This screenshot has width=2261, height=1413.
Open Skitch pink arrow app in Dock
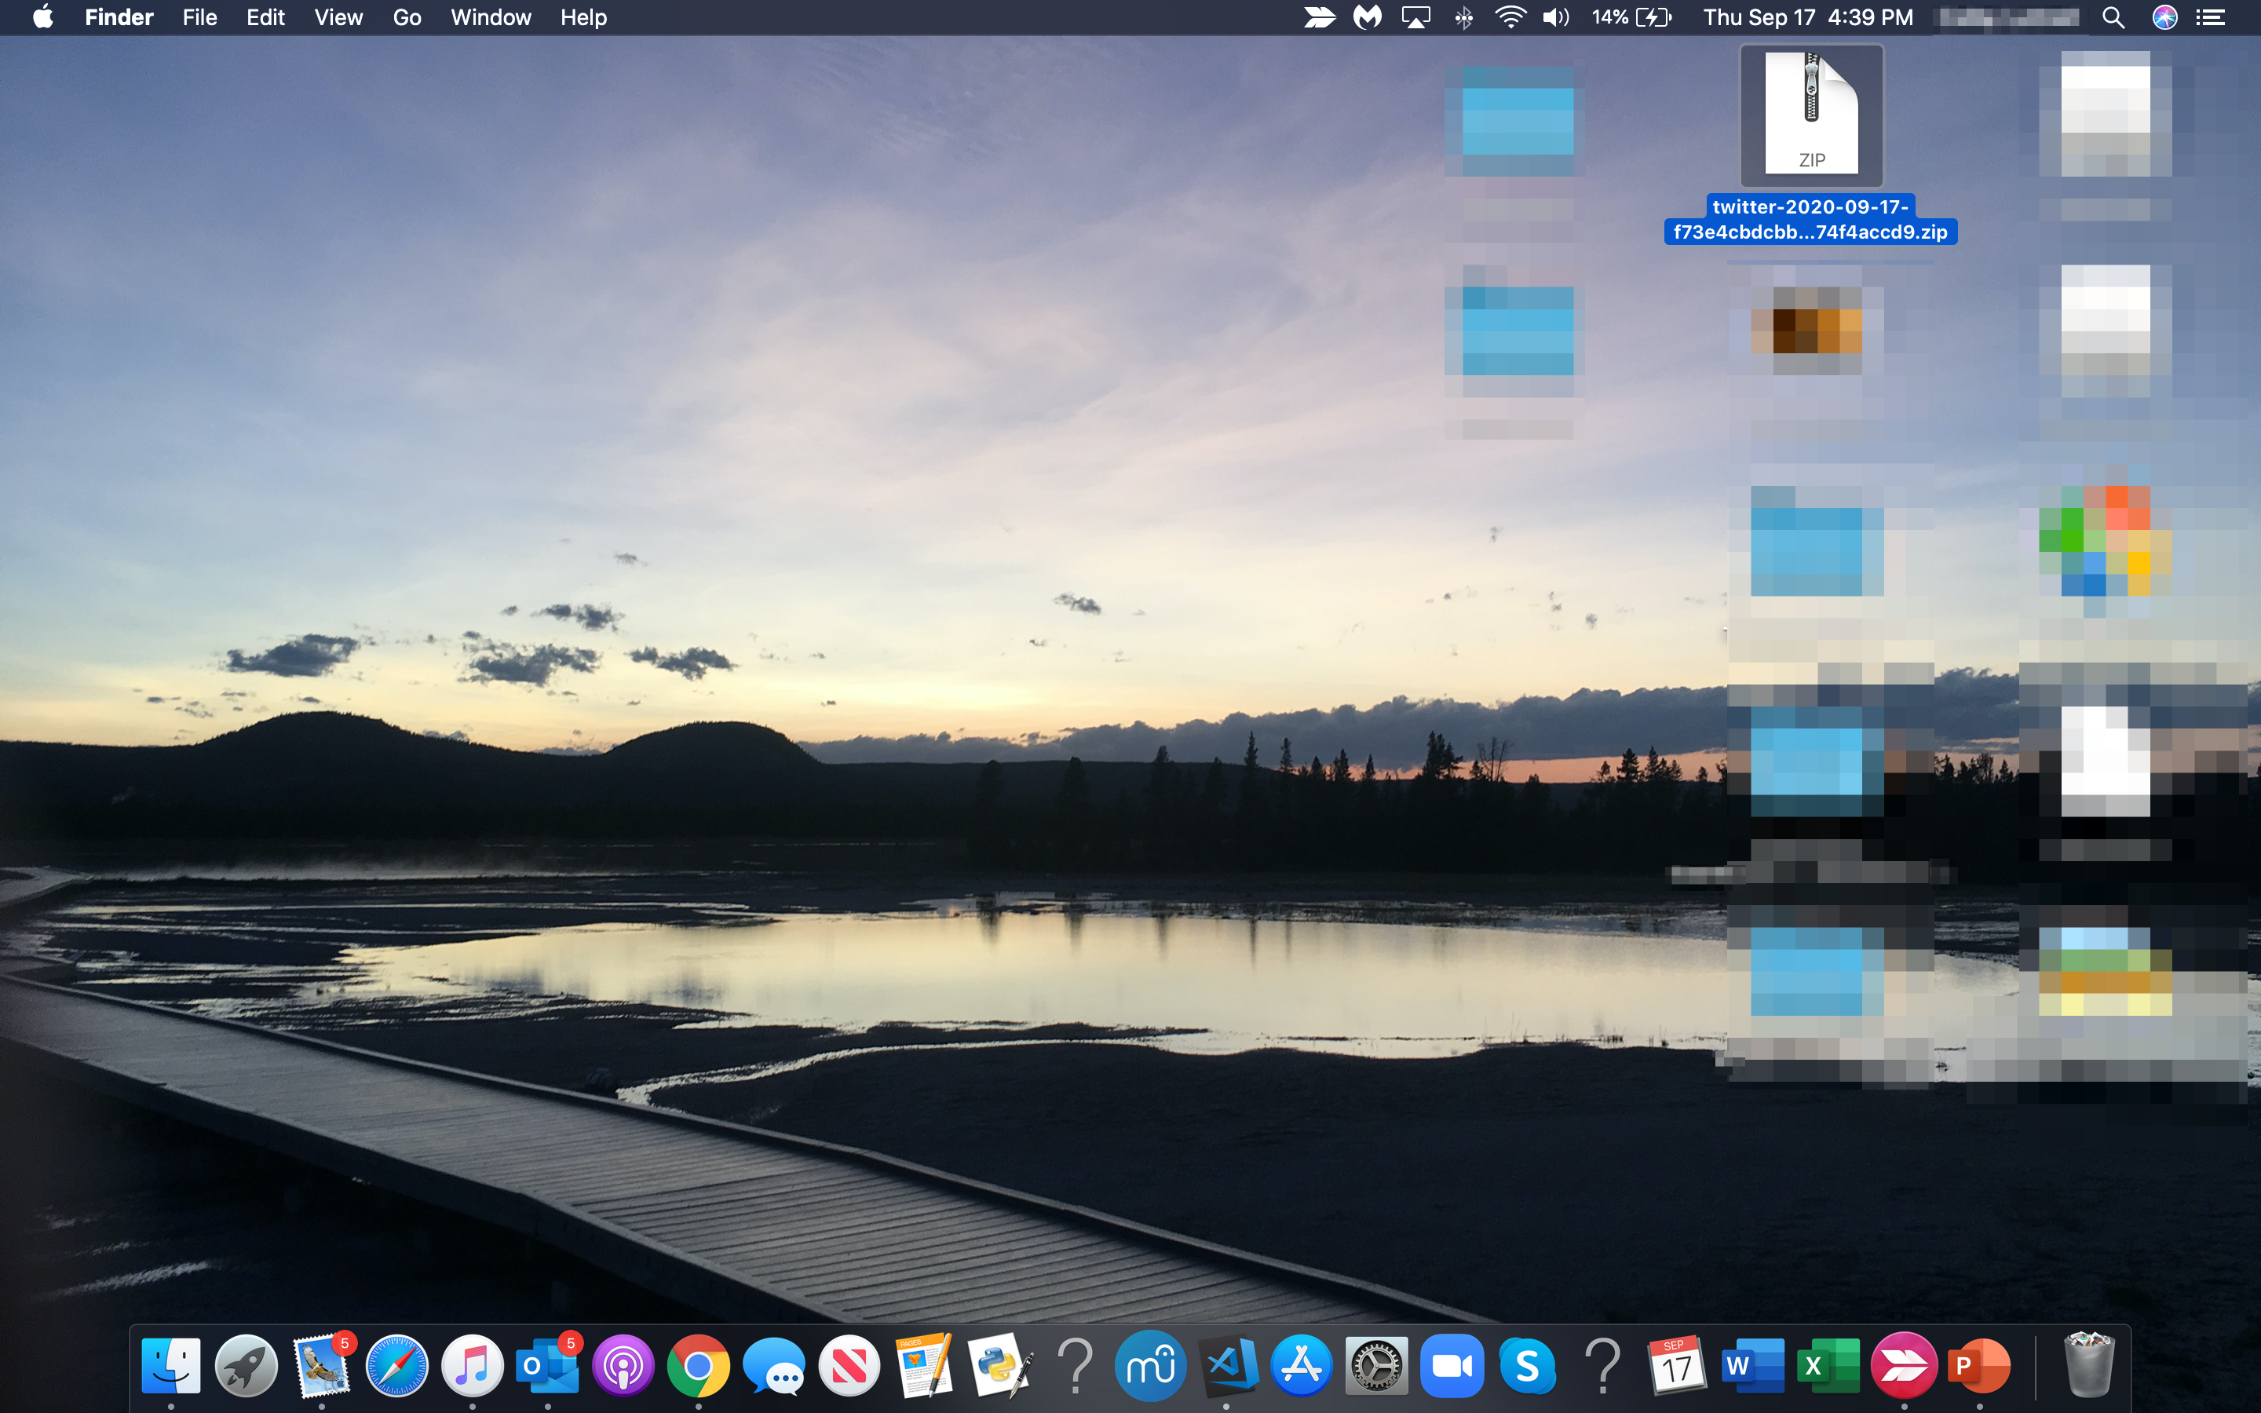(x=1904, y=1366)
